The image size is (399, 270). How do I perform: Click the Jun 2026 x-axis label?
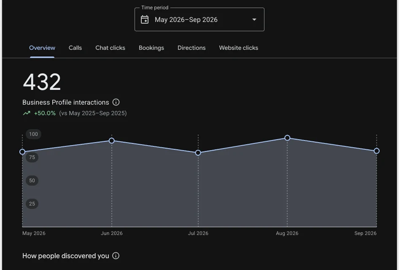coord(111,233)
